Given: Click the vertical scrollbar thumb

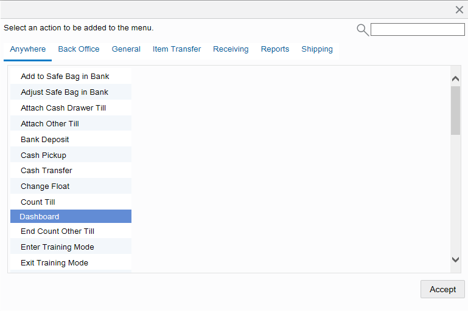Looking at the screenshot, I should [x=455, y=111].
